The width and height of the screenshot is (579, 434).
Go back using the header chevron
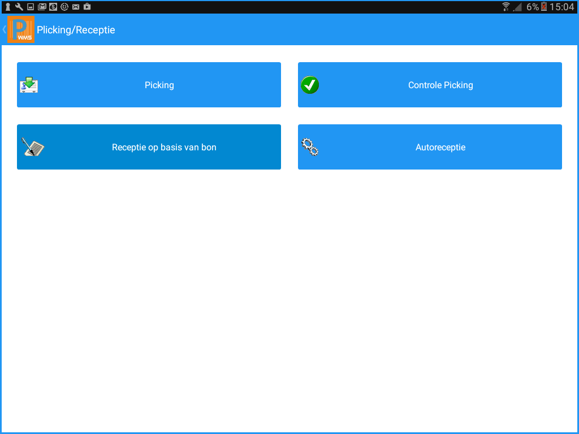point(5,29)
